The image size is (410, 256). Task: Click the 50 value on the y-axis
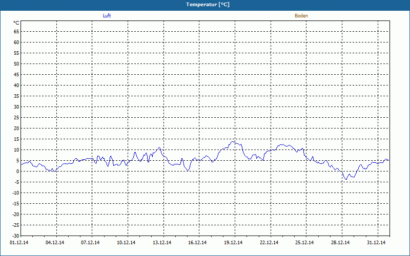(16, 63)
